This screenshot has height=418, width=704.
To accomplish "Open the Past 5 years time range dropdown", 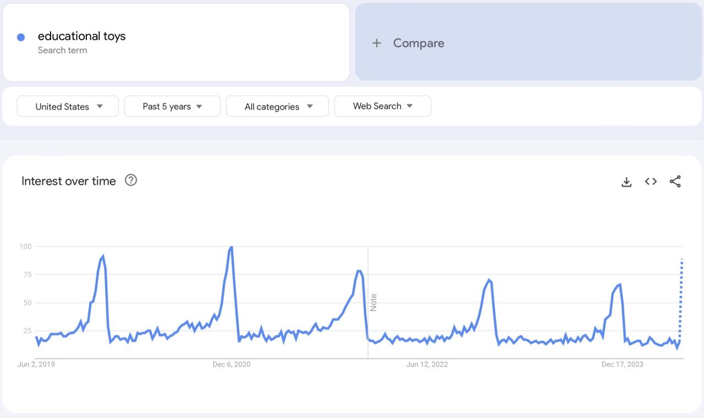I will [x=172, y=106].
